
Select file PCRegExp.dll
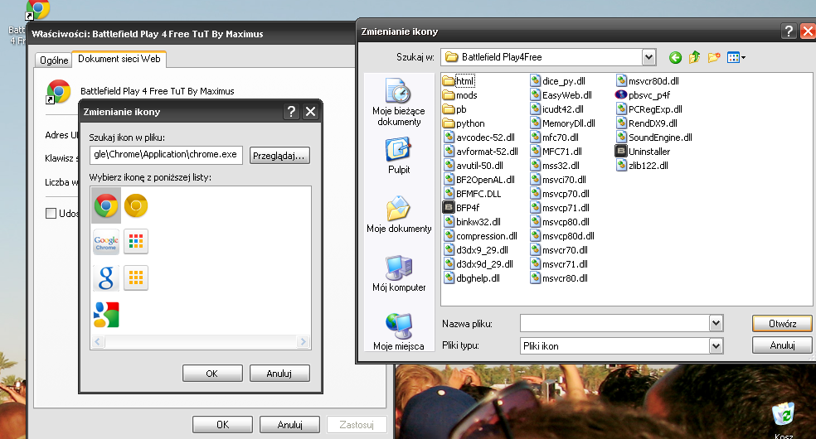click(x=649, y=109)
